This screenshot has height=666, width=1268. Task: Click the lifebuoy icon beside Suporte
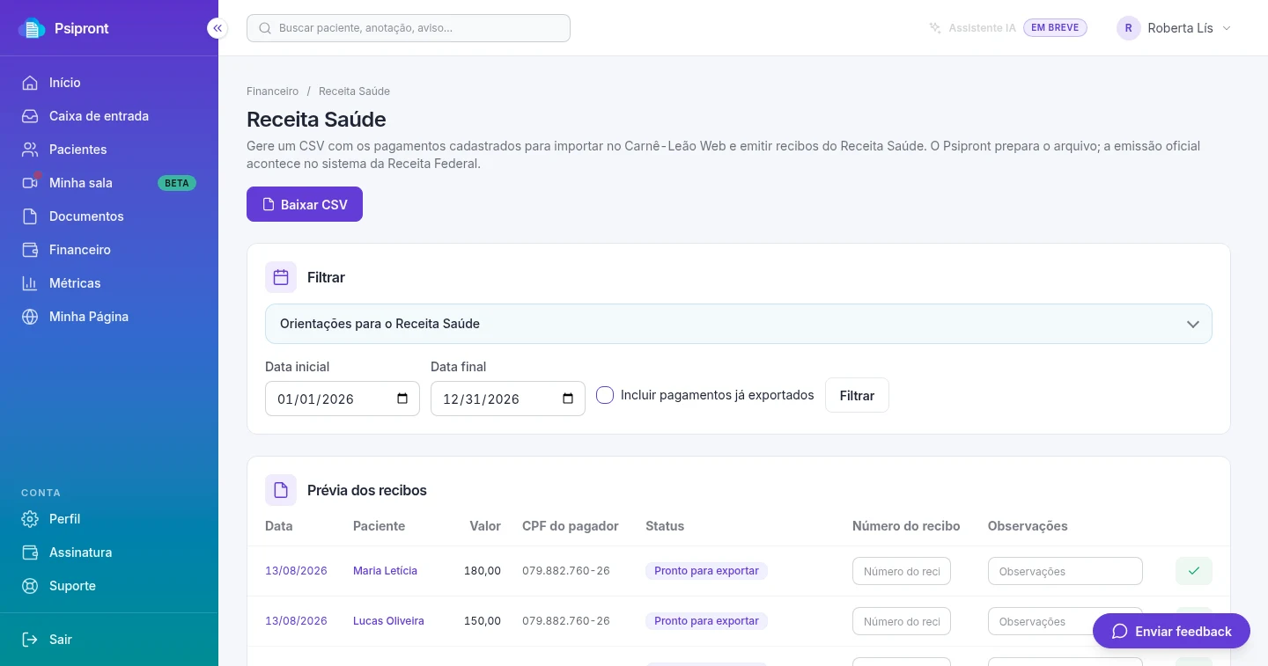tap(30, 586)
